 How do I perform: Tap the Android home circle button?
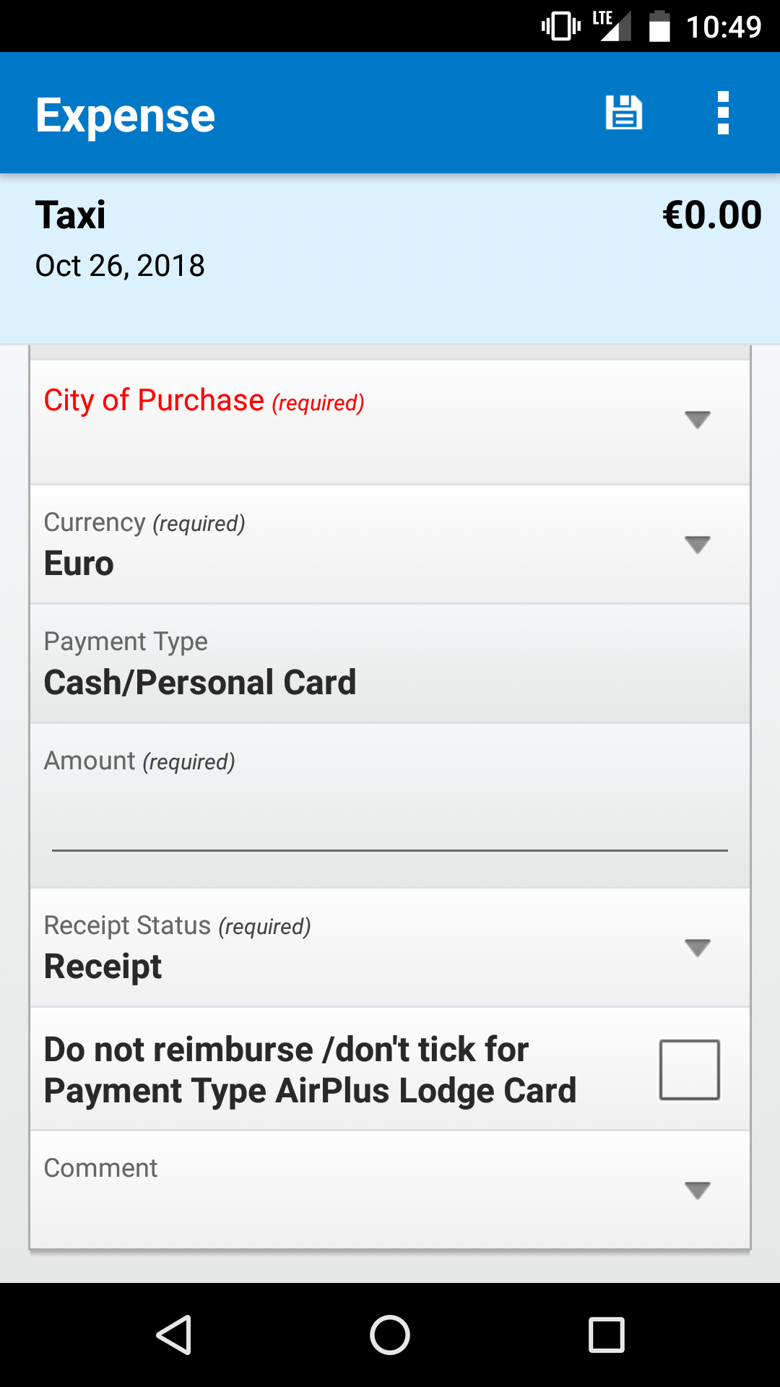pyautogui.click(x=390, y=1334)
